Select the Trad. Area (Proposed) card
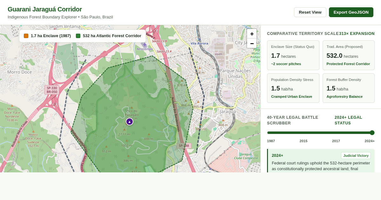The image size is (381, 200). coord(349,55)
